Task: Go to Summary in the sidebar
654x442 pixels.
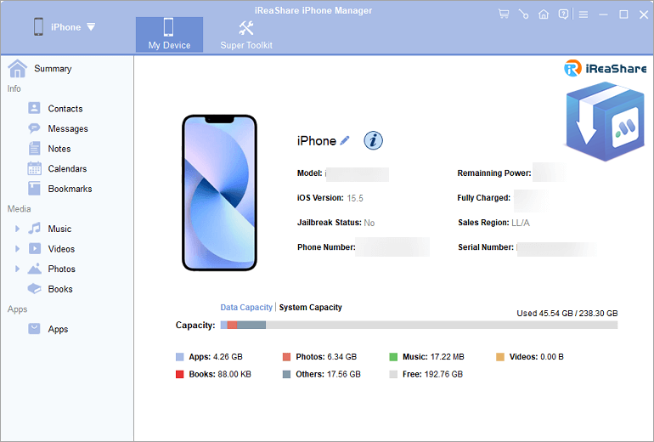Action: coord(53,69)
